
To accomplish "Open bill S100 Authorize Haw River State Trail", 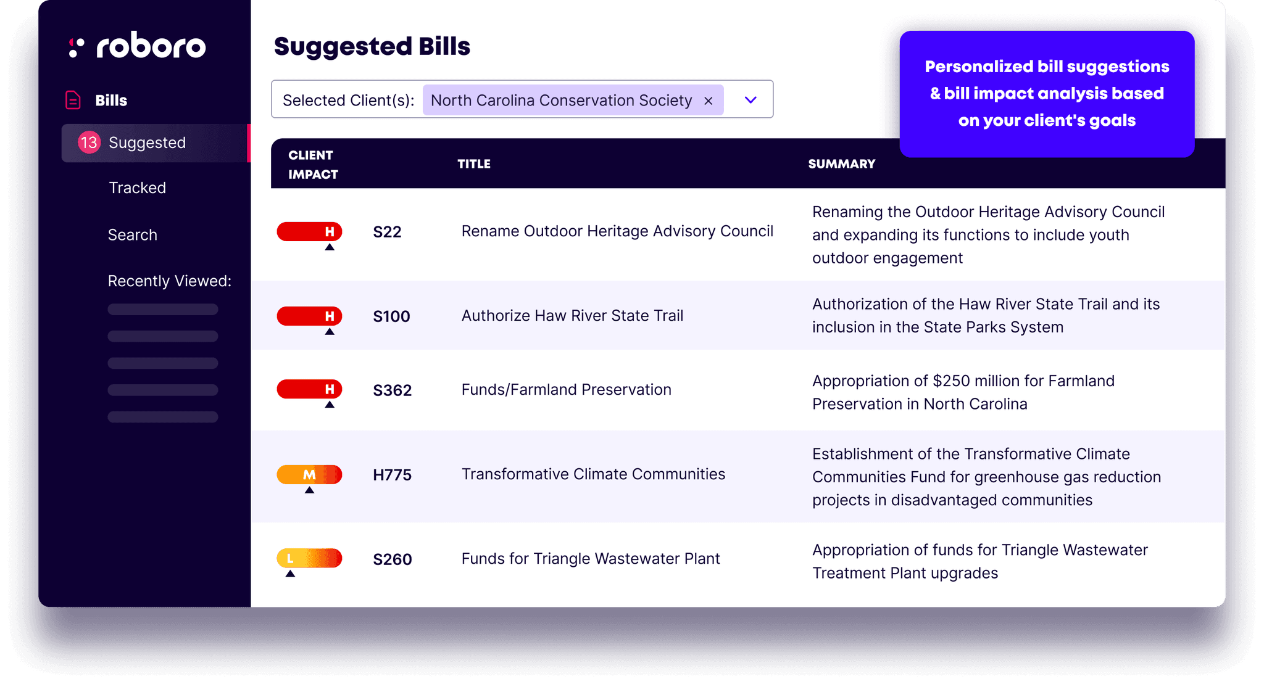I will pos(572,316).
